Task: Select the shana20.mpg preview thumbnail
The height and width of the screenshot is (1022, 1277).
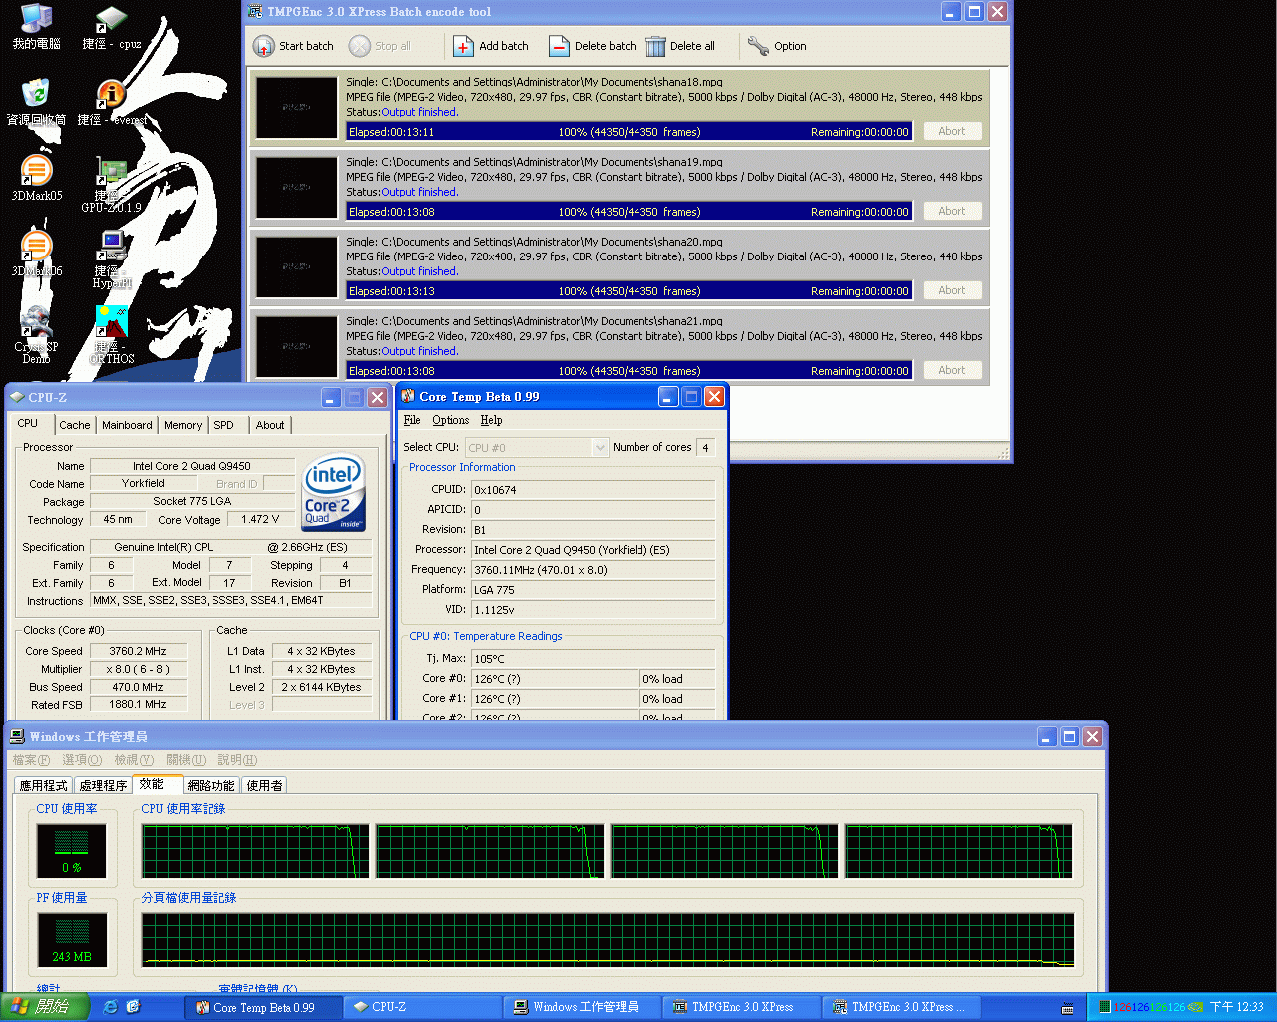Action: click(297, 266)
